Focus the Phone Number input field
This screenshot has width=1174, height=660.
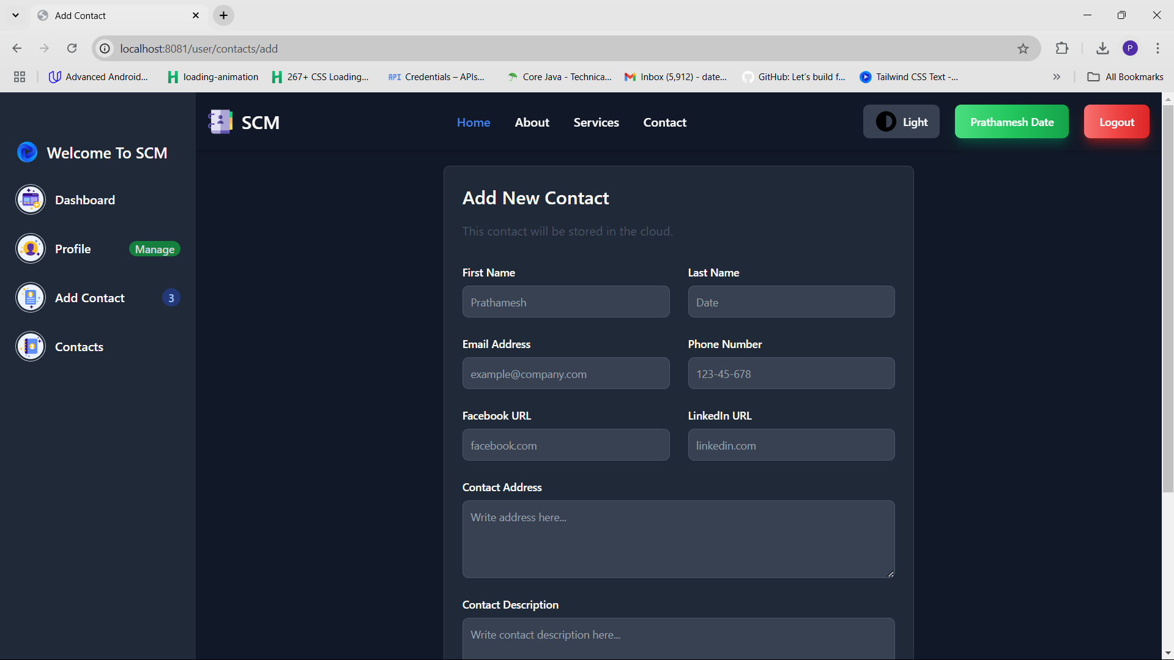click(791, 373)
